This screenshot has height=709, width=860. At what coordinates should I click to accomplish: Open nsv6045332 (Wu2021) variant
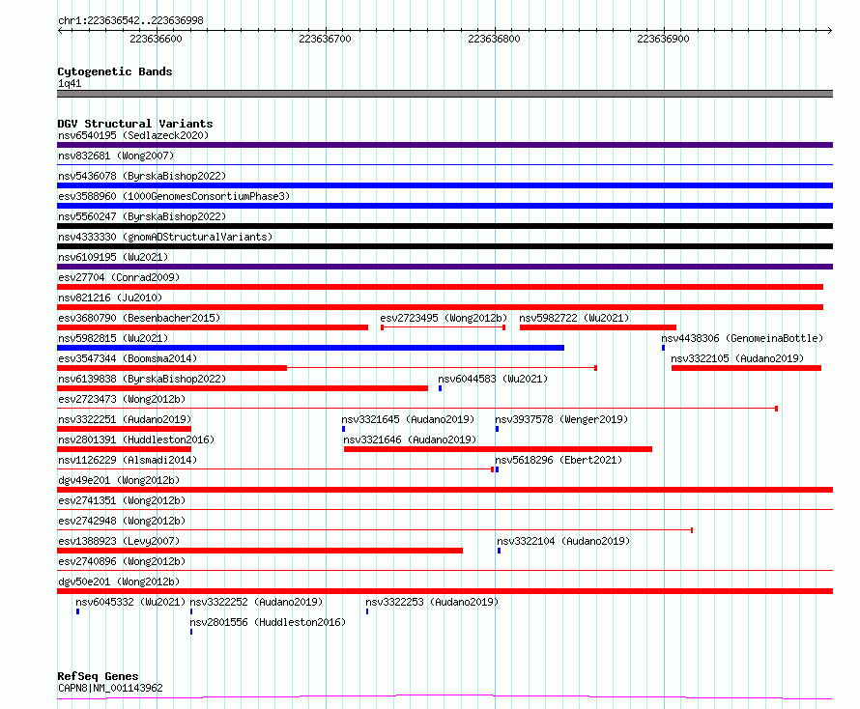pos(130,602)
